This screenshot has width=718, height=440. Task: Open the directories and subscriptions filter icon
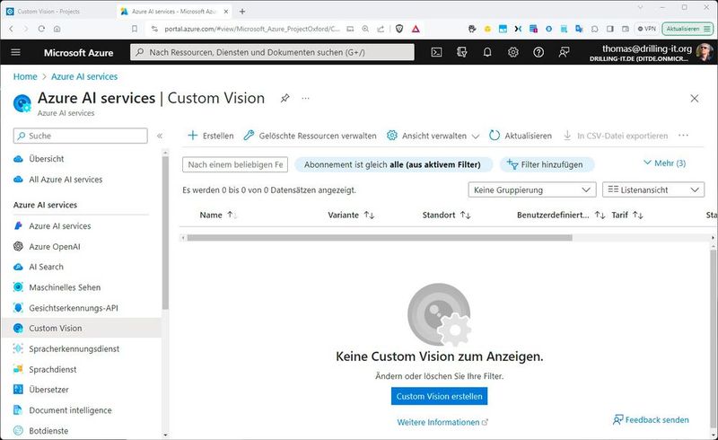coord(461,52)
